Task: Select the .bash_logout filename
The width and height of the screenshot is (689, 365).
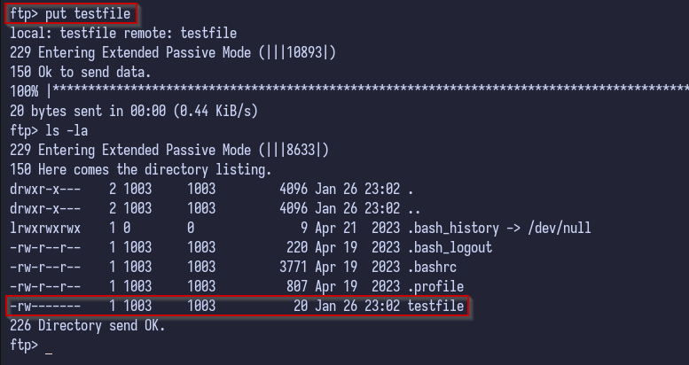Action: (x=450, y=247)
